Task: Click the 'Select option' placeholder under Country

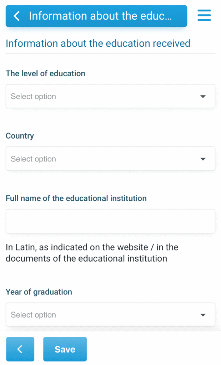Action: 33,159
